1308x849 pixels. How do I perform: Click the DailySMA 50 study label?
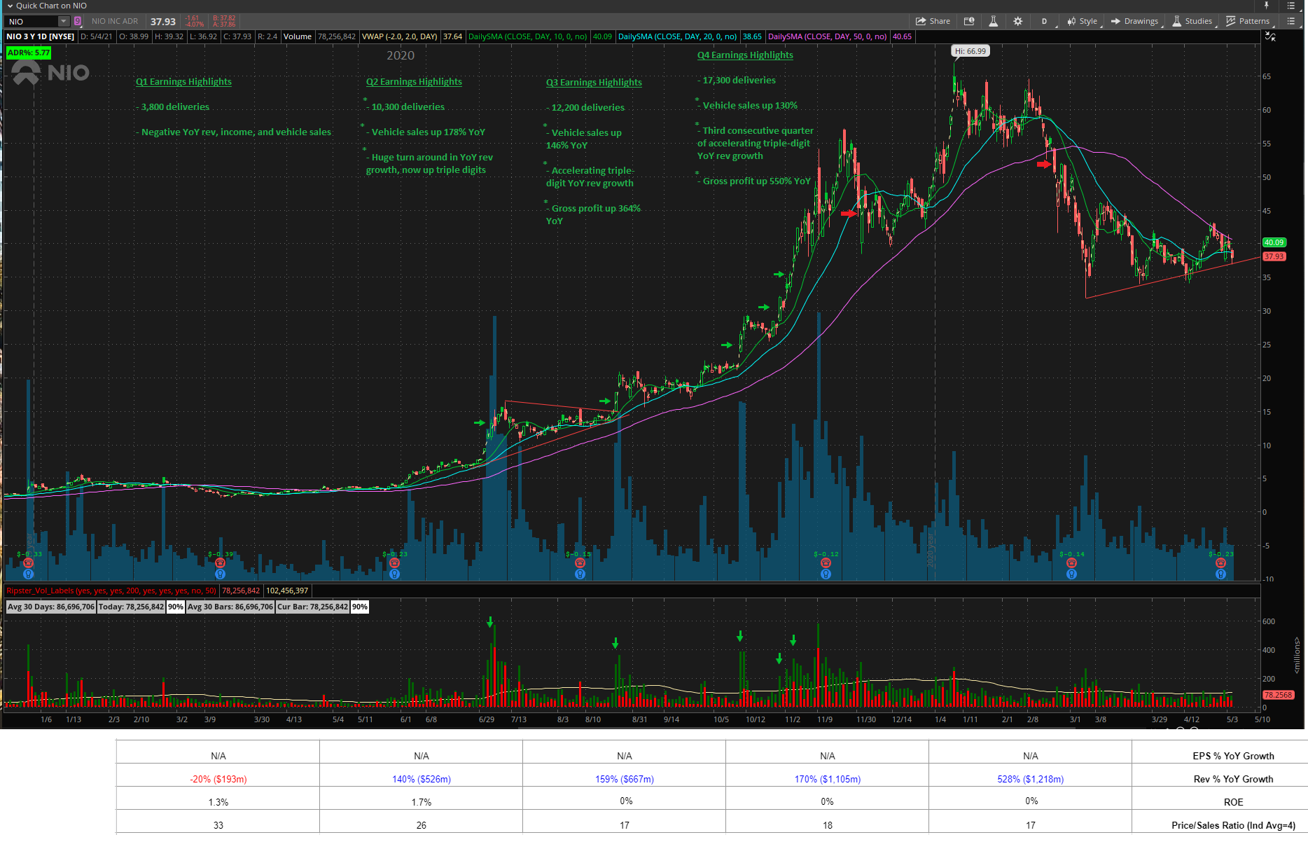pyautogui.click(x=827, y=36)
